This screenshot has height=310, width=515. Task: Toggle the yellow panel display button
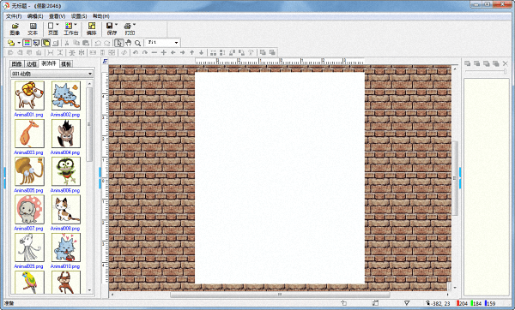coord(46,43)
